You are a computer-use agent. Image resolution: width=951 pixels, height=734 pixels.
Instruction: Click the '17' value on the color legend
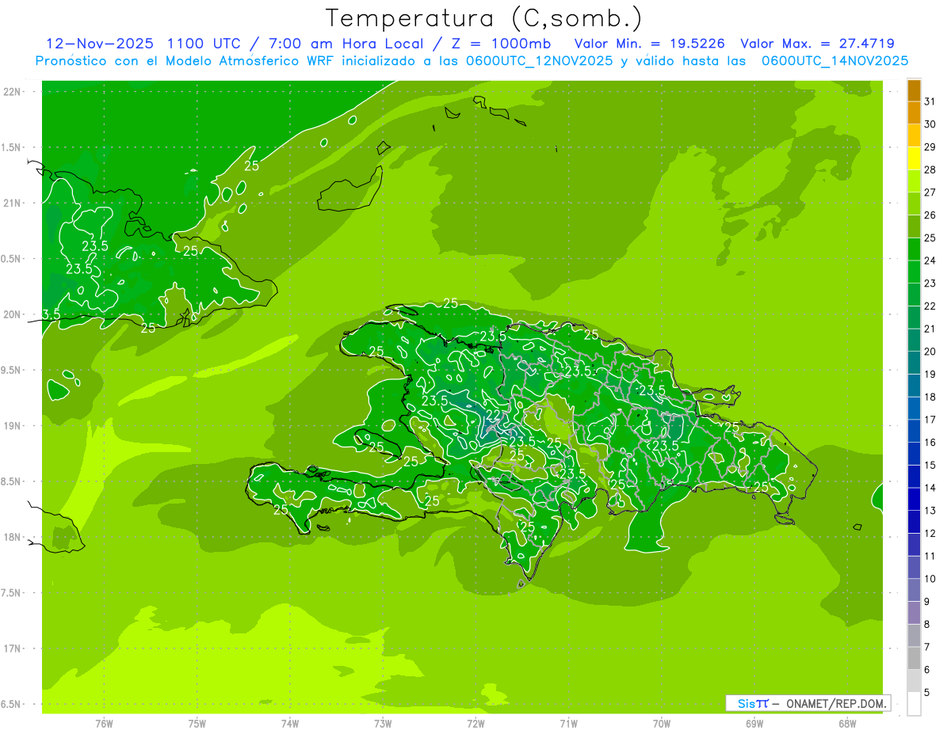930,420
